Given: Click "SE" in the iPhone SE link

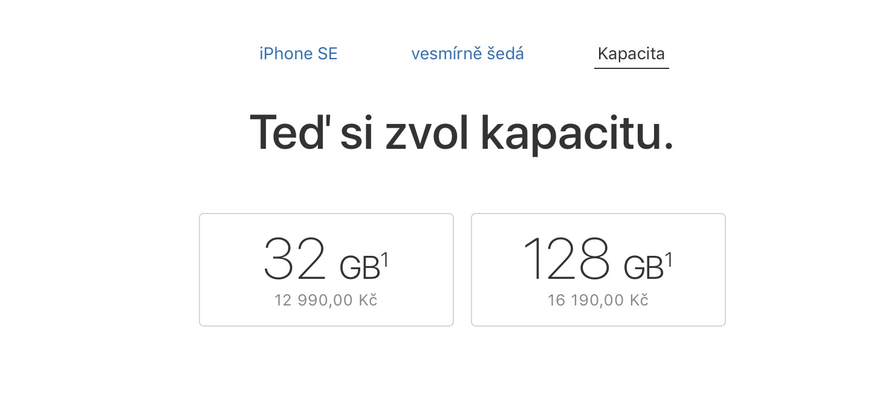Looking at the screenshot, I should [327, 54].
